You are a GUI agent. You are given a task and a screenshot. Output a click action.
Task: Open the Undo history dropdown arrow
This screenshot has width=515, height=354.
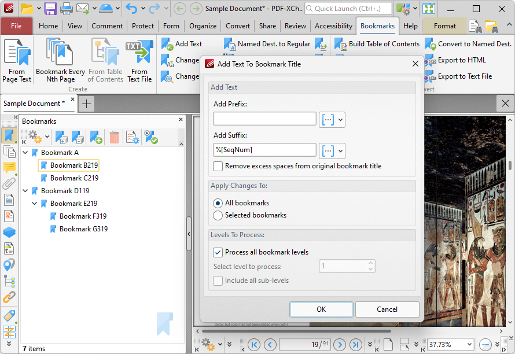[143, 9]
